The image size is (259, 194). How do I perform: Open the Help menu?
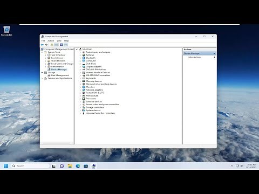pos(66,41)
